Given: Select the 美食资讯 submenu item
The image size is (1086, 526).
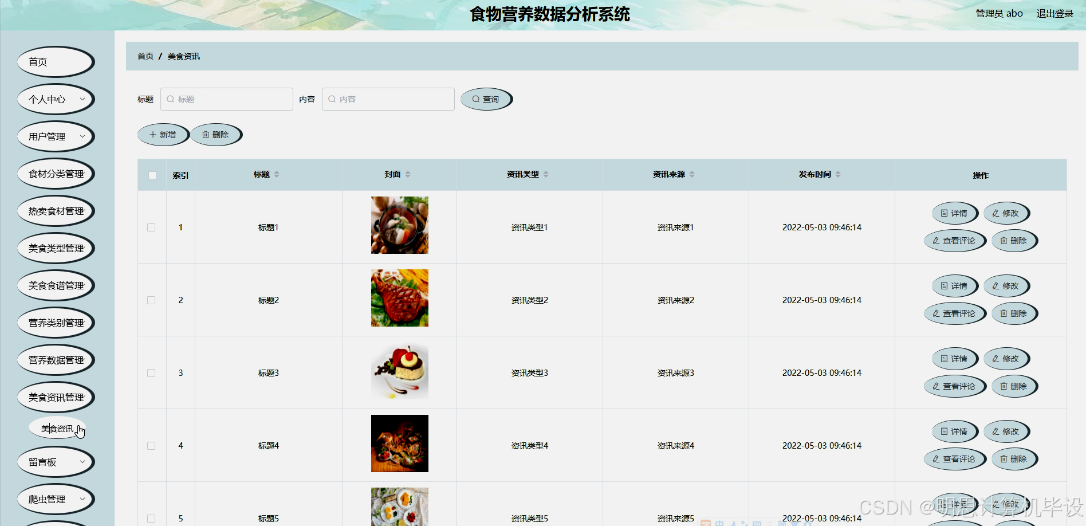Looking at the screenshot, I should click(x=57, y=429).
